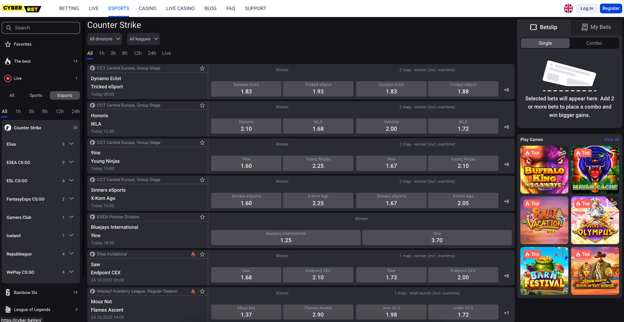Open the SUPPORT page
Image resolution: width=624 pixels, height=322 pixels.
click(x=255, y=8)
